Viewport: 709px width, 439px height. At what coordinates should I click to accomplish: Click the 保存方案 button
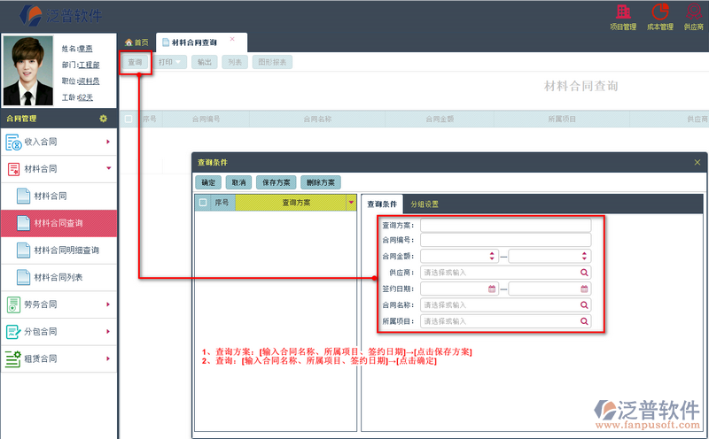[x=277, y=182]
